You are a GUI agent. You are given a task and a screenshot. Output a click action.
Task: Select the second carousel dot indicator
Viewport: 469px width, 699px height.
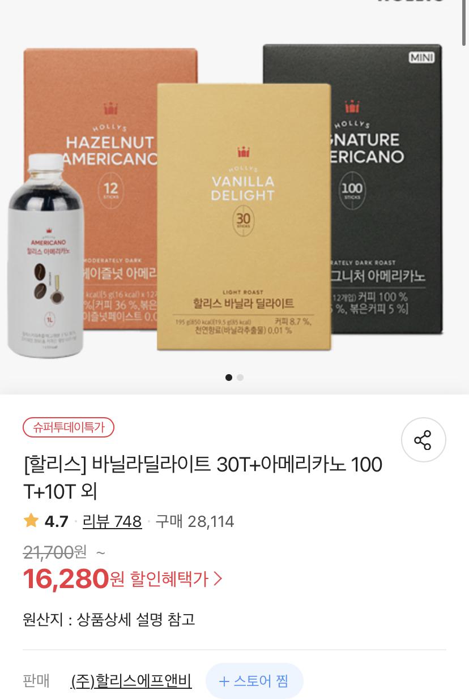tap(240, 377)
